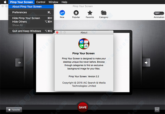Click the red SAVE button
Image resolution: width=165 pixels, height=114 pixels.
83,107
